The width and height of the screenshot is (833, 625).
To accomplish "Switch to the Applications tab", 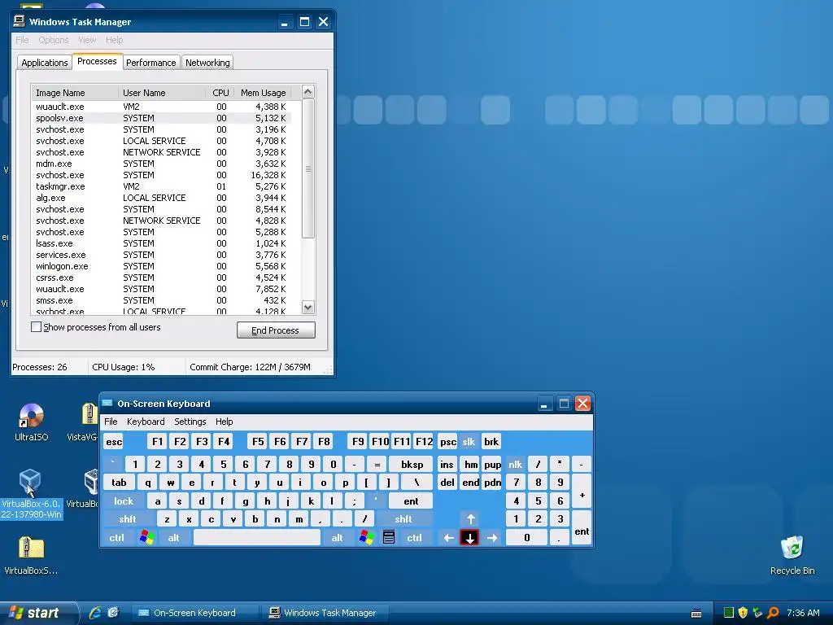I will point(45,63).
